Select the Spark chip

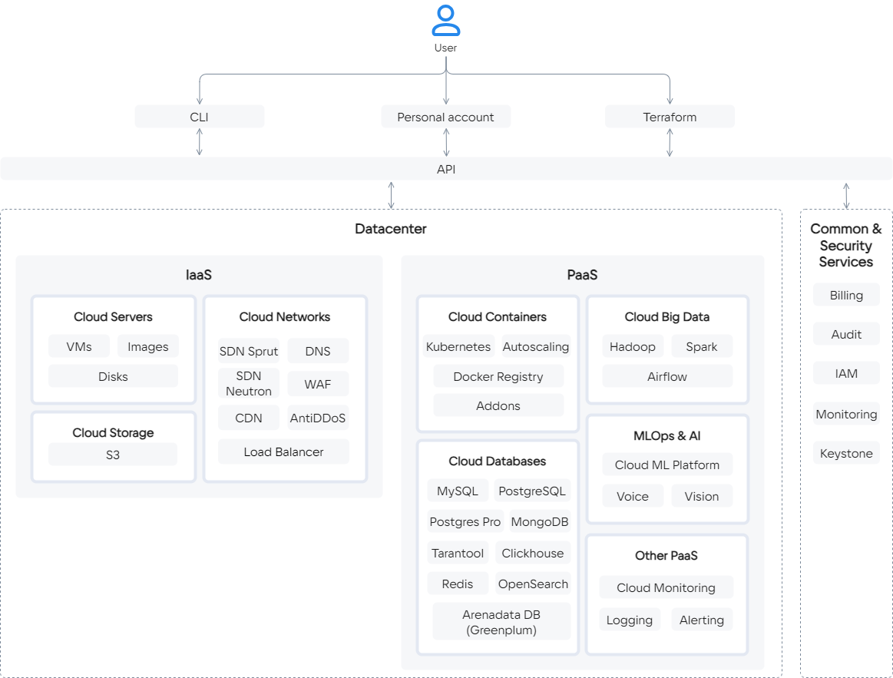pyautogui.click(x=702, y=346)
